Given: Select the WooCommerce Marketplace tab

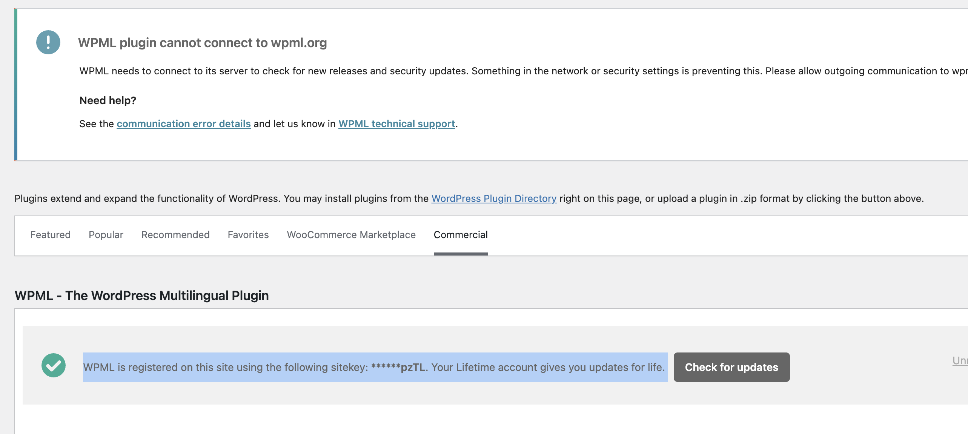Looking at the screenshot, I should (351, 235).
